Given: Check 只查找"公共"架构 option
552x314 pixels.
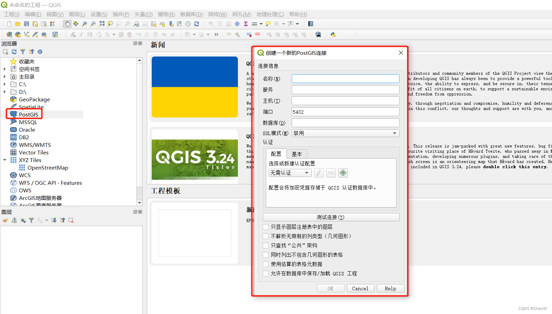Looking at the screenshot, I should tap(265, 245).
